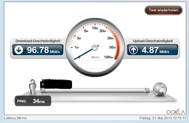Click the 100M+ mark on gauge
The image size is (189, 123).
(x=109, y=57)
